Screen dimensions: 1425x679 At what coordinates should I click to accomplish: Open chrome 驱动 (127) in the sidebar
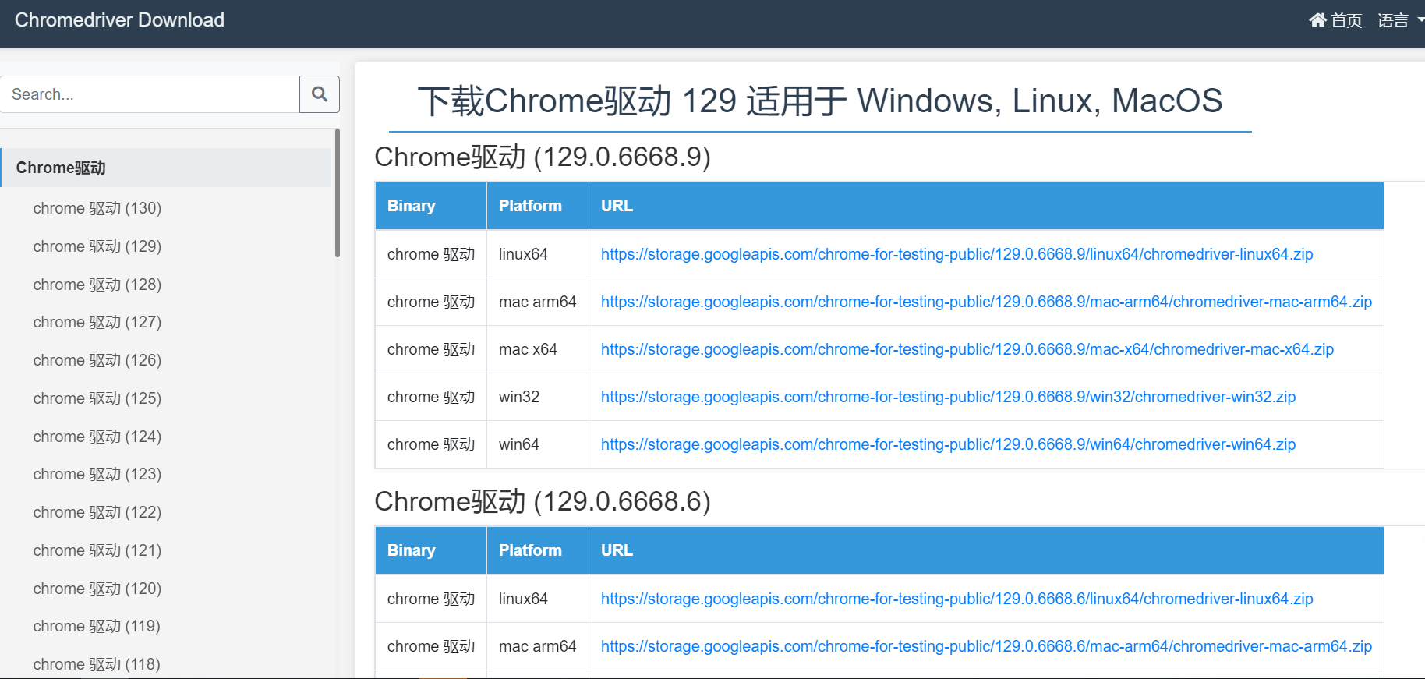coord(97,322)
